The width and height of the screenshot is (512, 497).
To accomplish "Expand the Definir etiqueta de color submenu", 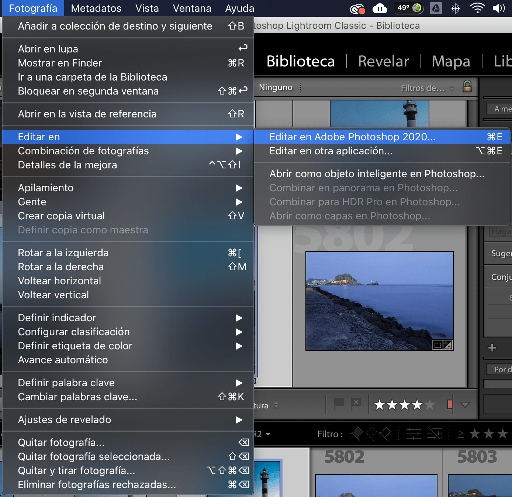I will [x=128, y=346].
